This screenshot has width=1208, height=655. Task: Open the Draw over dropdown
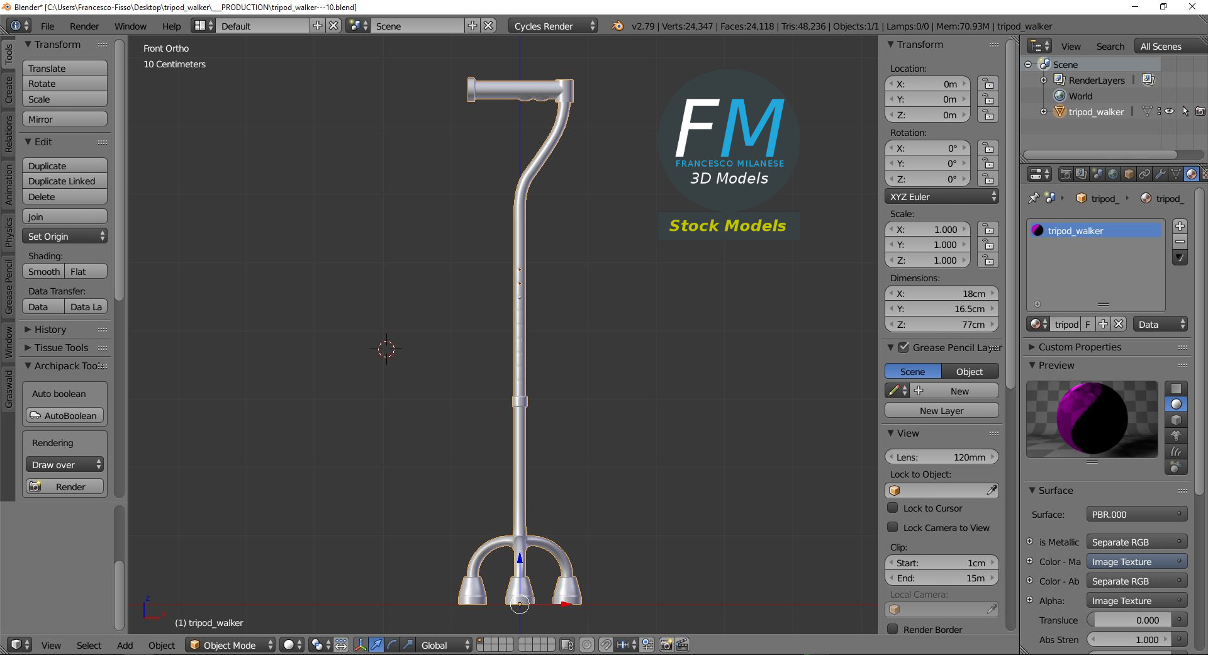pos(65,464)
